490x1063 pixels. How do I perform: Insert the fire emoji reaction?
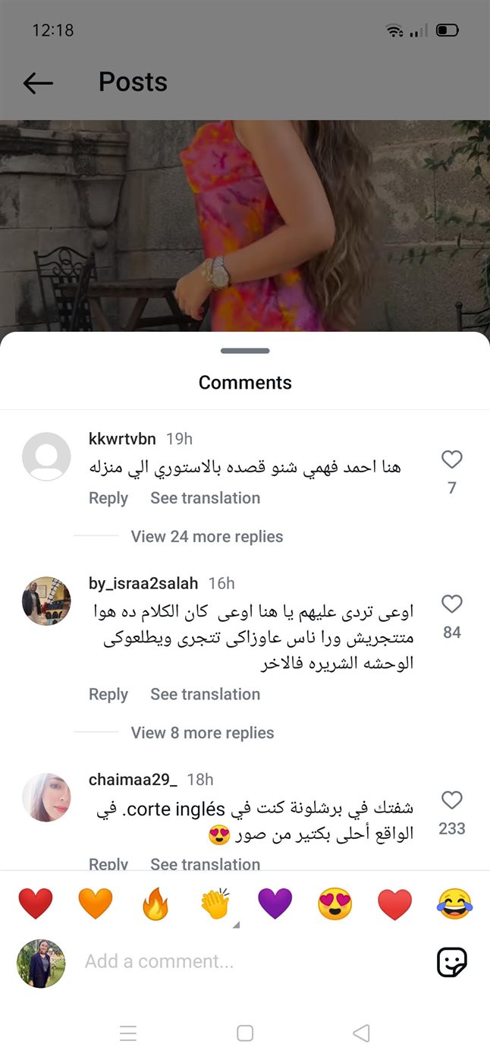click(x=155, y=905)
